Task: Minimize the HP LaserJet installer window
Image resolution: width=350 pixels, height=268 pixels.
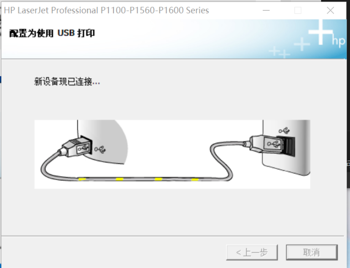Action: point(266,10)
